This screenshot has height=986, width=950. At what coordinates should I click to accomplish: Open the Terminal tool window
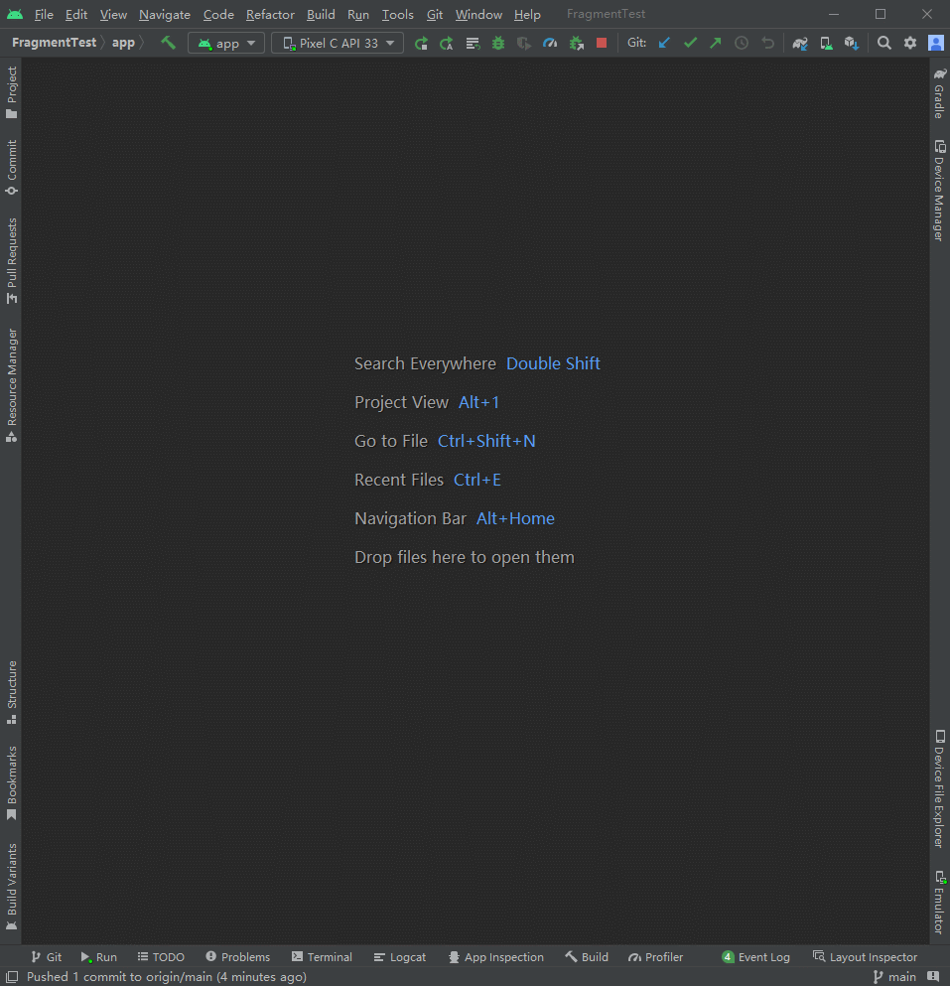pos(322,957)
